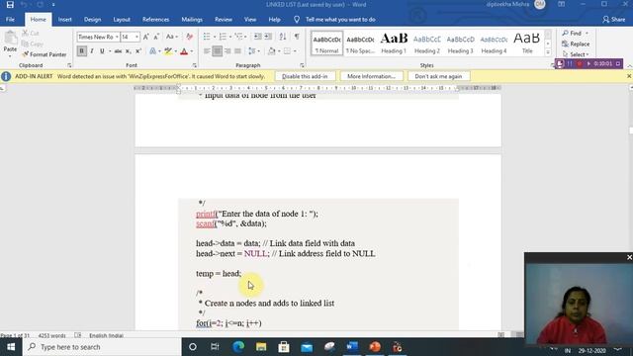Open File Explorer from taskbar
This screenshot has height=356, width=633.
click(x=261, y=347)
